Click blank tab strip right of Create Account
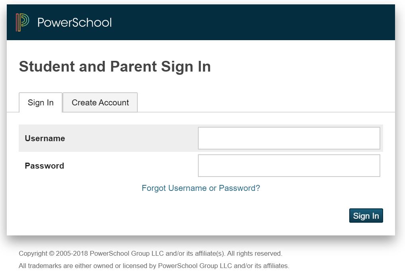The height and width of the screenshot is (274, 405). pyautogui.click(x=263, y=103)
